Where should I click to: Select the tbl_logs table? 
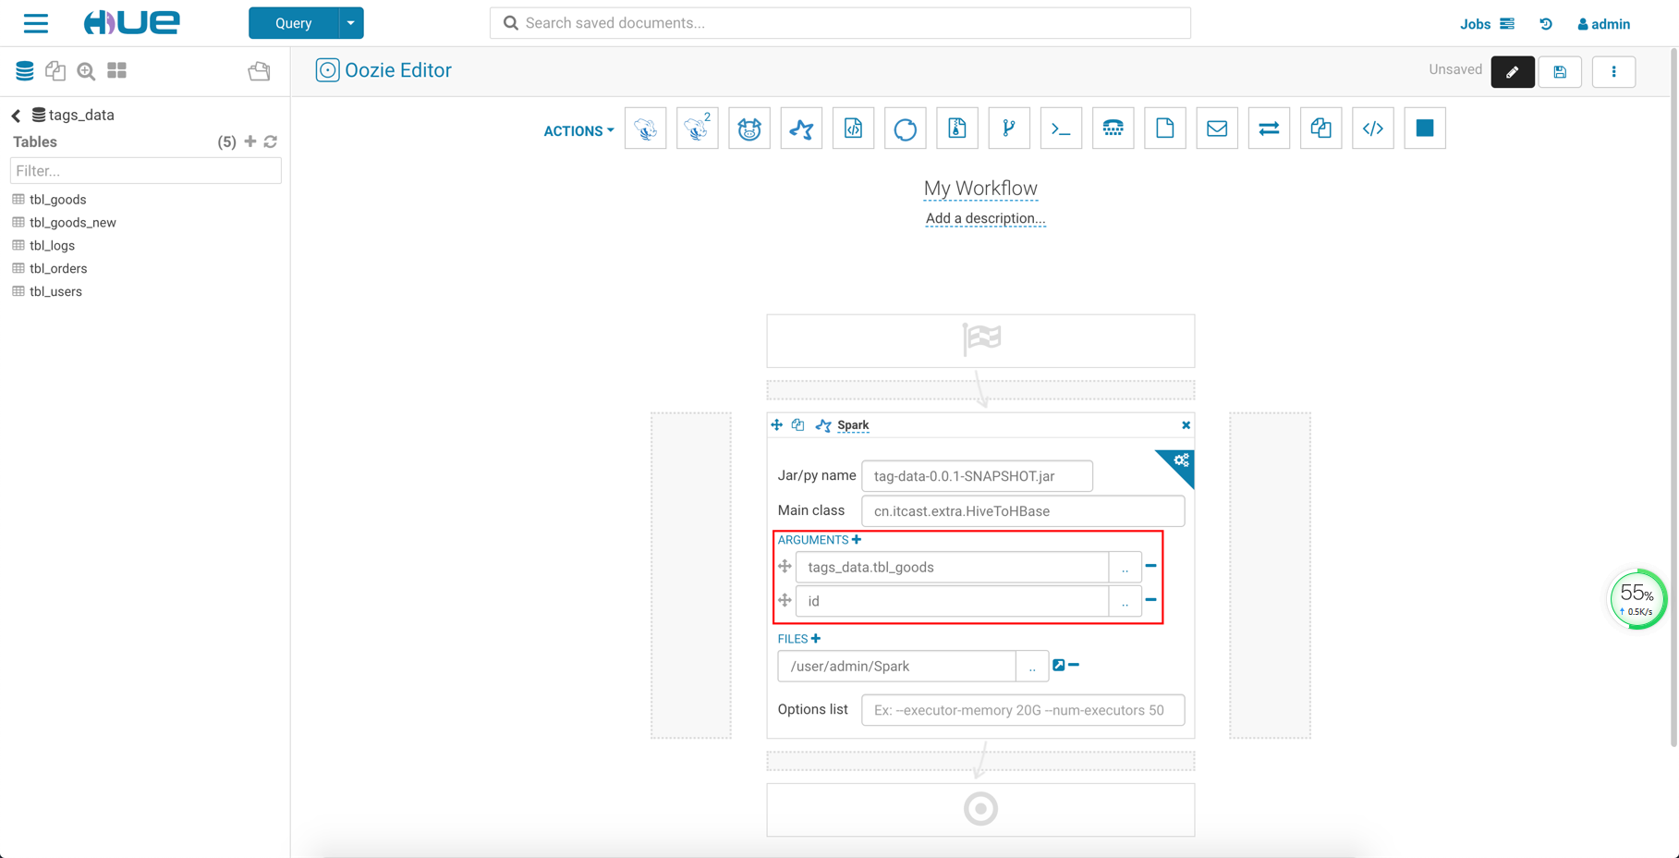coord(52,246)
